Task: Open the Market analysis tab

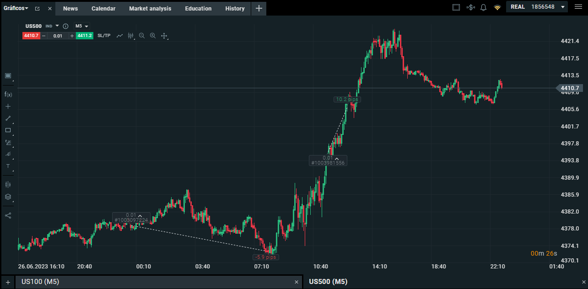Action: 150,8
